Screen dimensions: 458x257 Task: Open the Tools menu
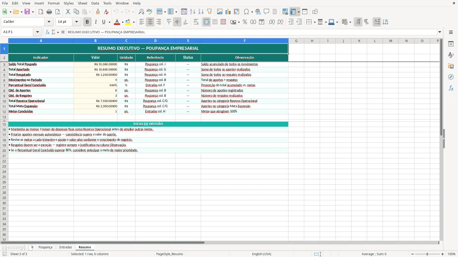[107, 3]
